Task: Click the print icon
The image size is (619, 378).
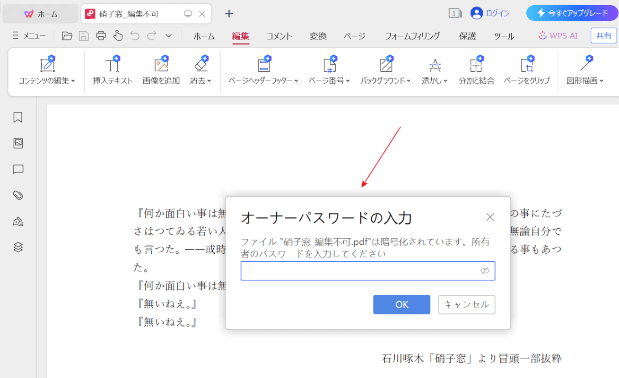Action: coord(101,36)
